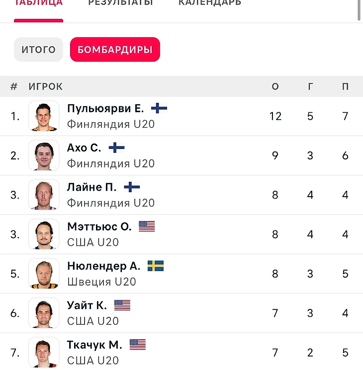
Task: Click the О points column header
Action: click(x=275, y=86)
